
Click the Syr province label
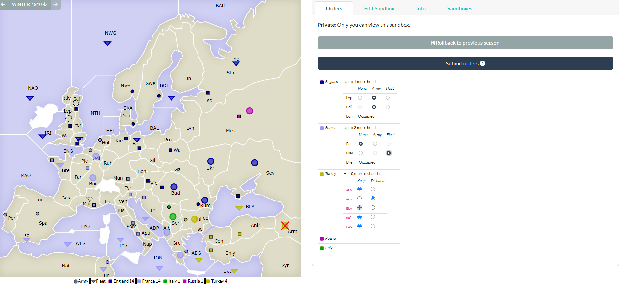(285, 265)
